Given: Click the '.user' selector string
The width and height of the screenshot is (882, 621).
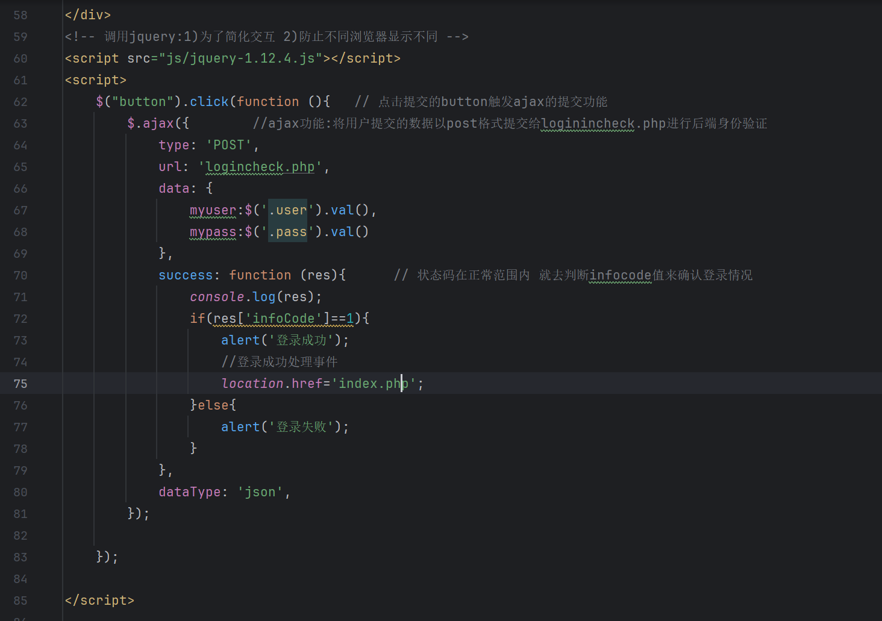Looking at the screenshot, I should click(287, 210).
